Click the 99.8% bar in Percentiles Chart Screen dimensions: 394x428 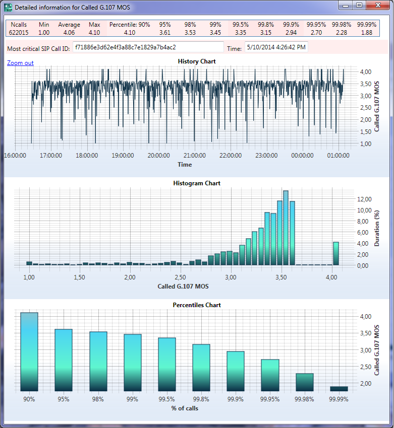pos(201,368)
